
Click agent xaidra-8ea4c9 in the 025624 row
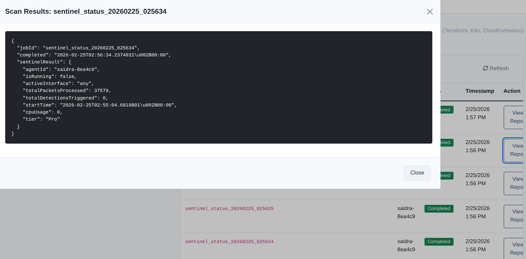pyautogui.click(x=406, y=245)
